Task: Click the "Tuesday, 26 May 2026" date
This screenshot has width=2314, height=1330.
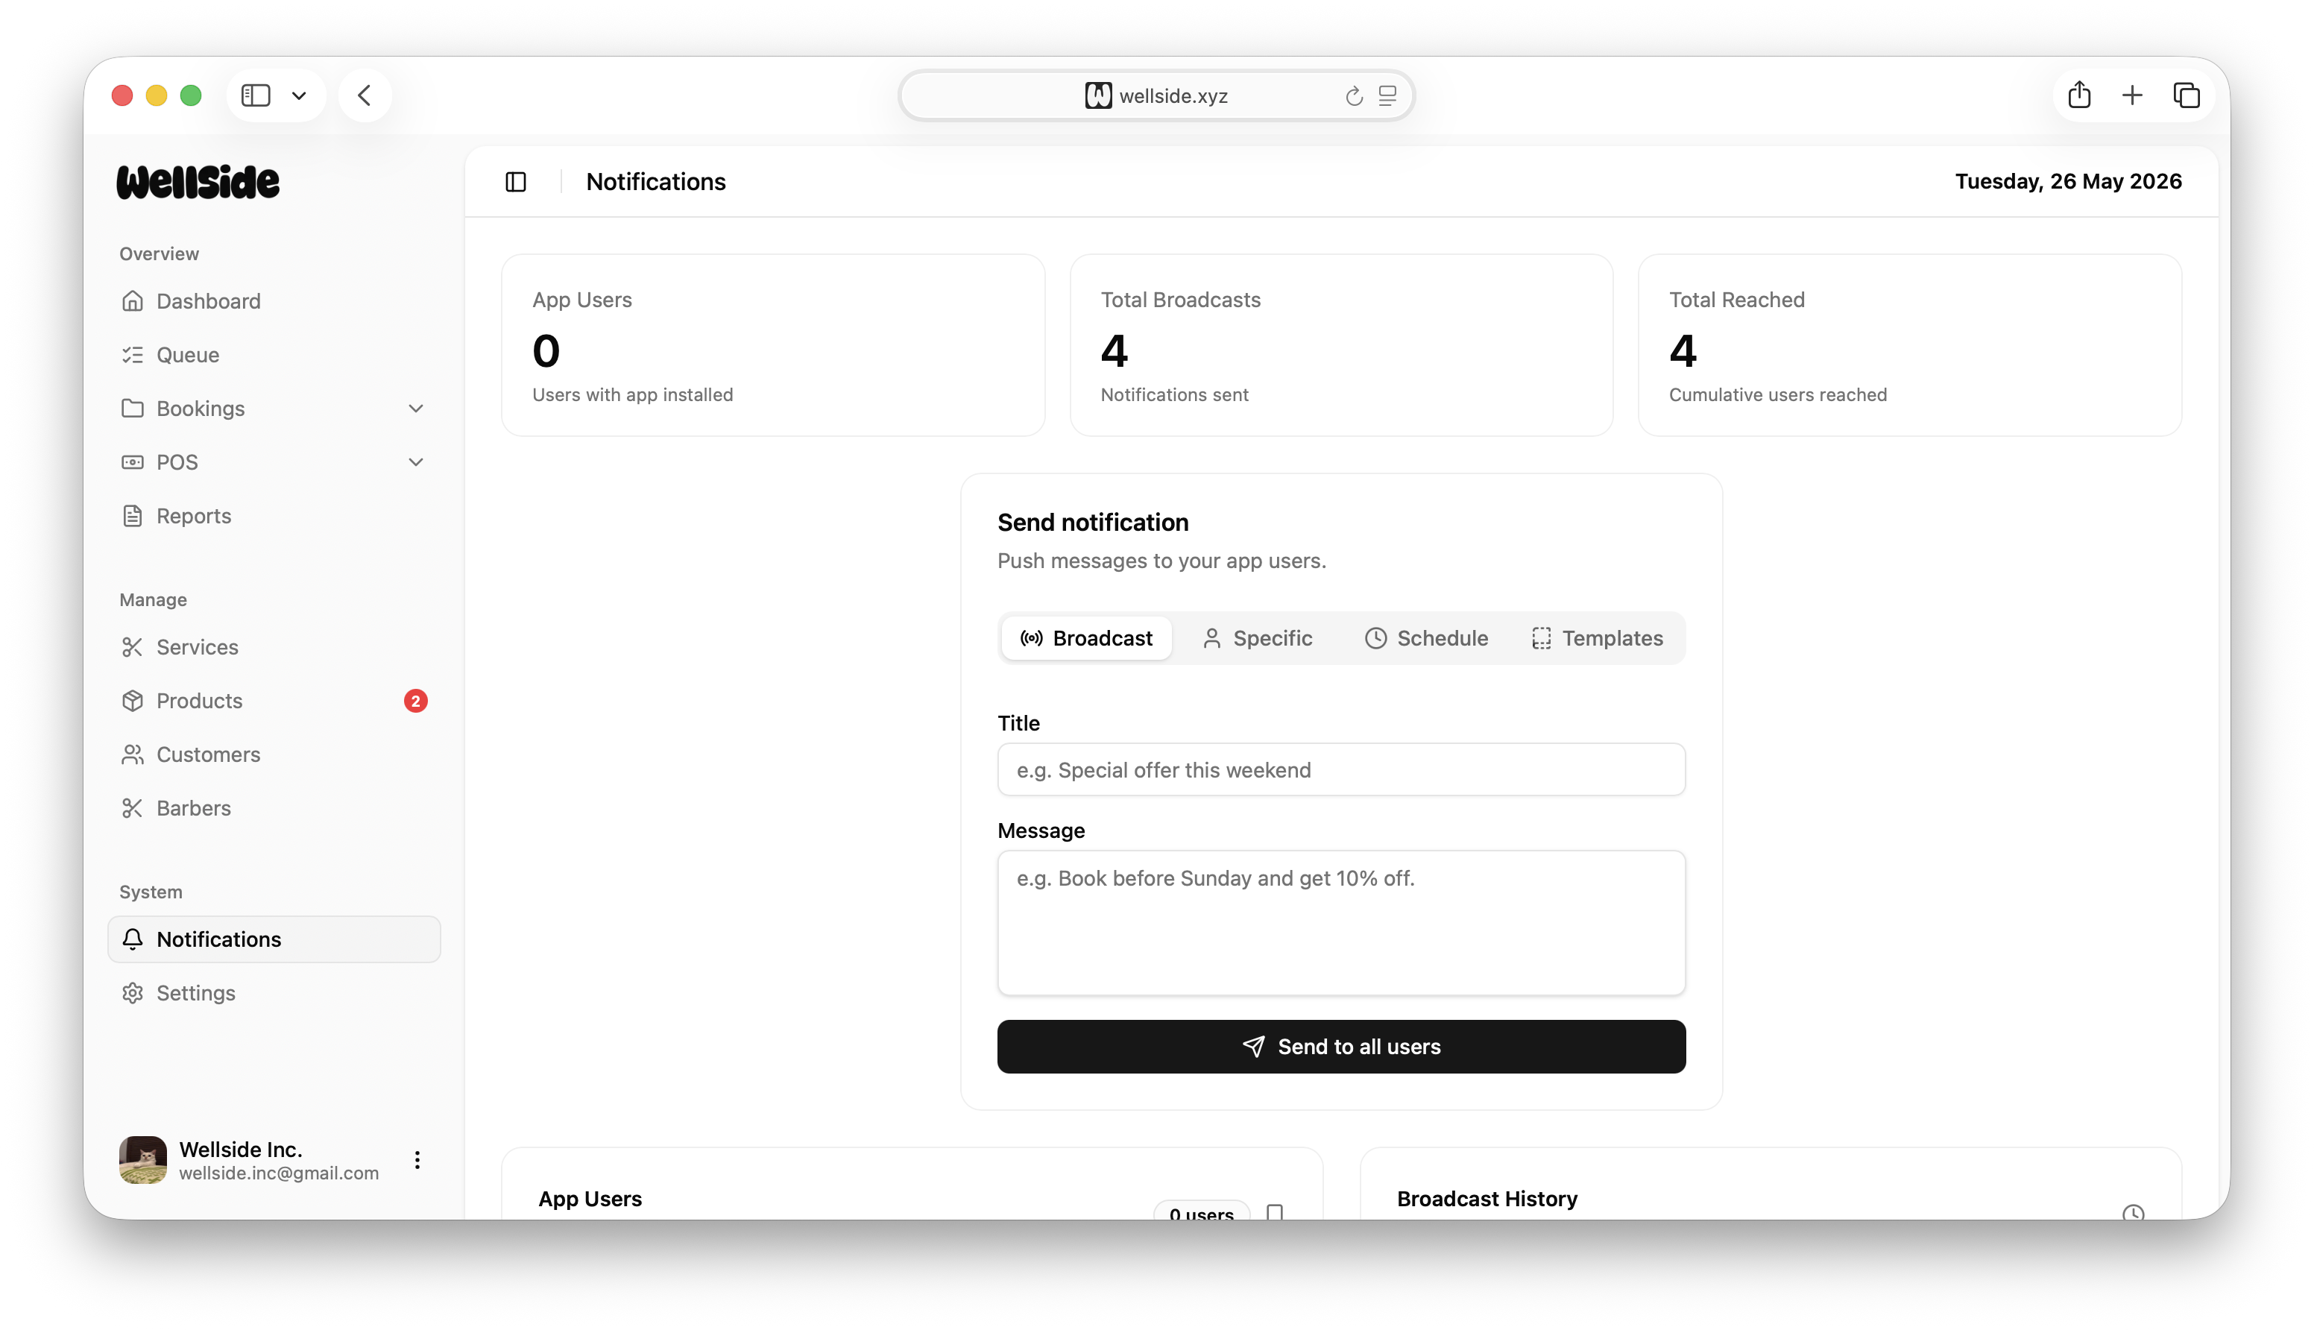Action: coord(2068,182)
